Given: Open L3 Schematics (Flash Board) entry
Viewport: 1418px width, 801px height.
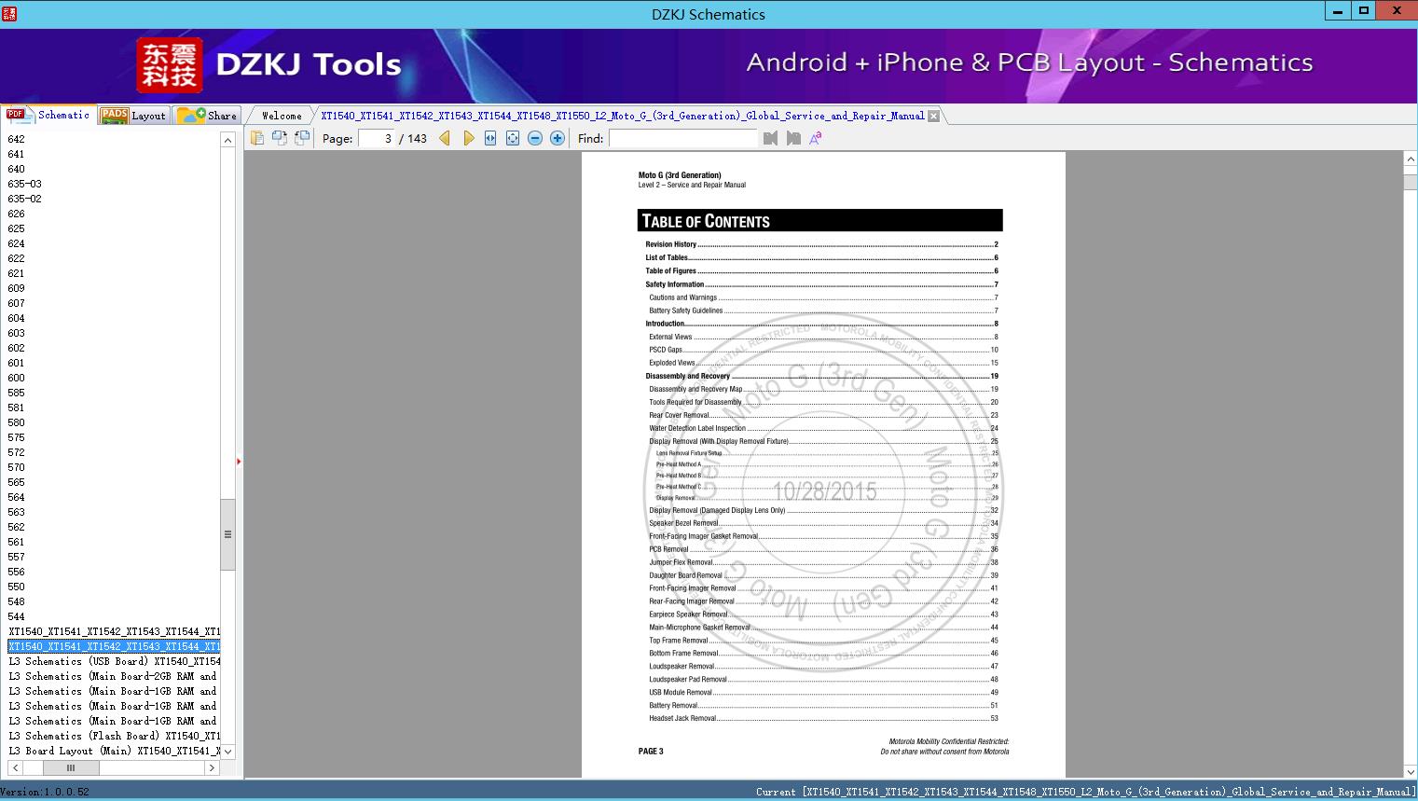Looking at the screenshot, I should [114, 736].
